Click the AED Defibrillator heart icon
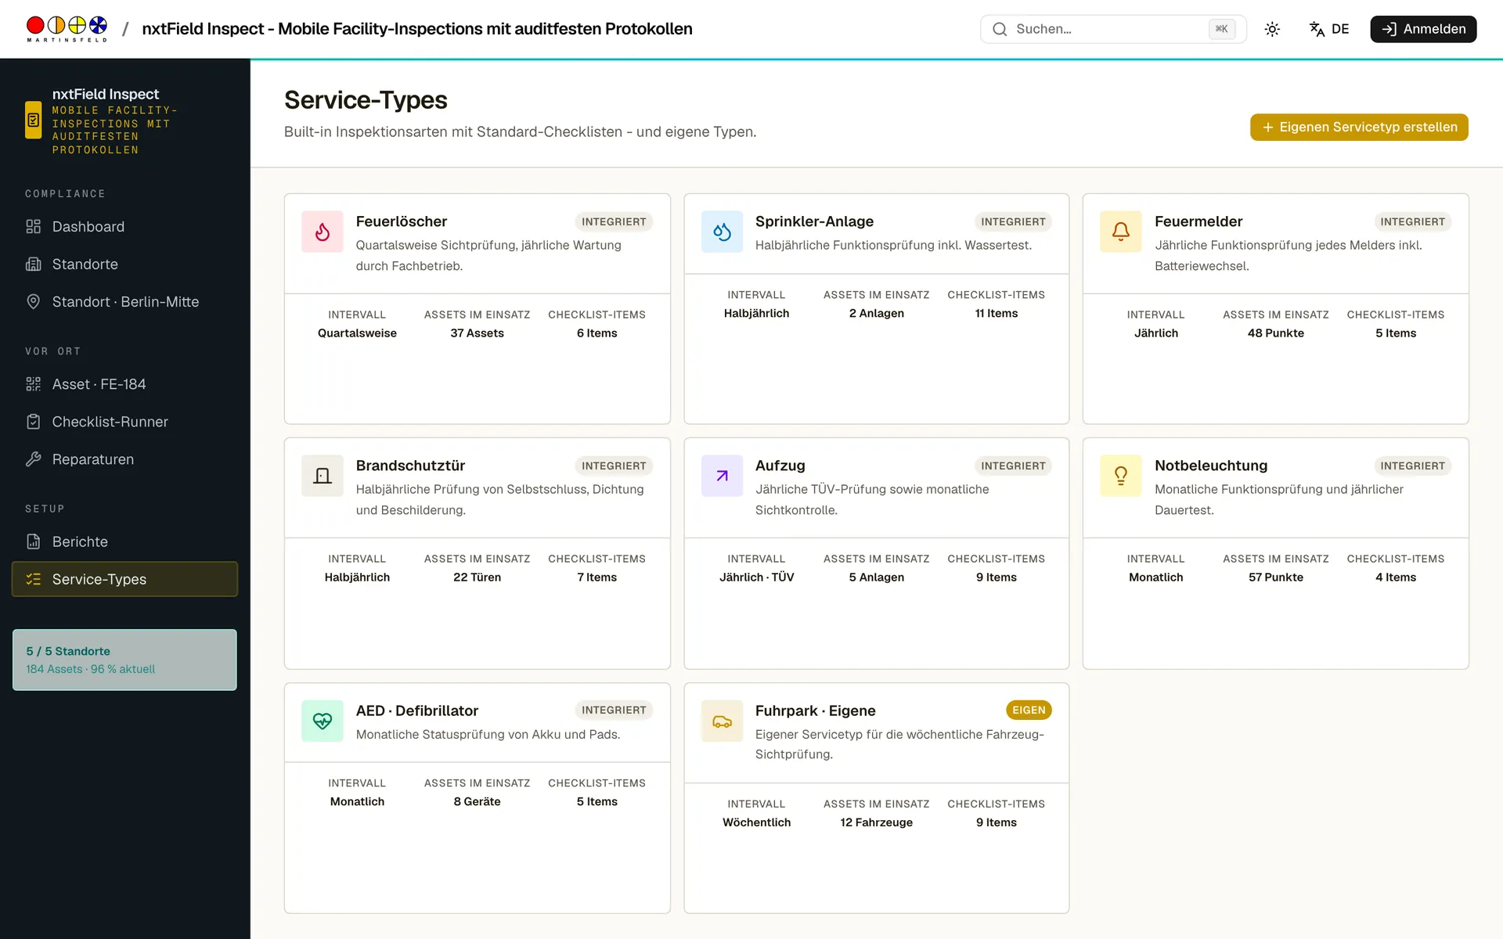Viewport: 1503px width, 939px height. pos(323,721)
